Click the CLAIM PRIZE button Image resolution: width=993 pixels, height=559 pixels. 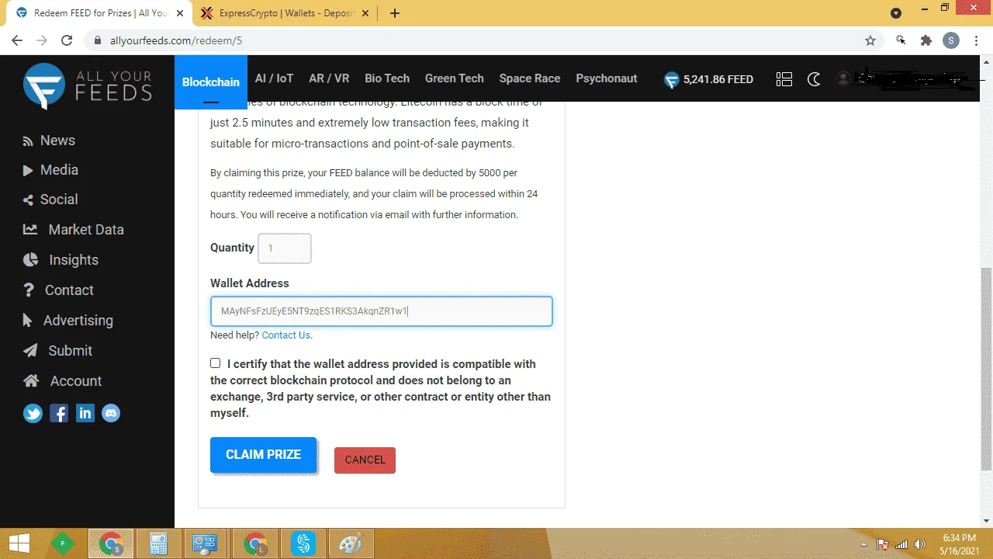264,455
